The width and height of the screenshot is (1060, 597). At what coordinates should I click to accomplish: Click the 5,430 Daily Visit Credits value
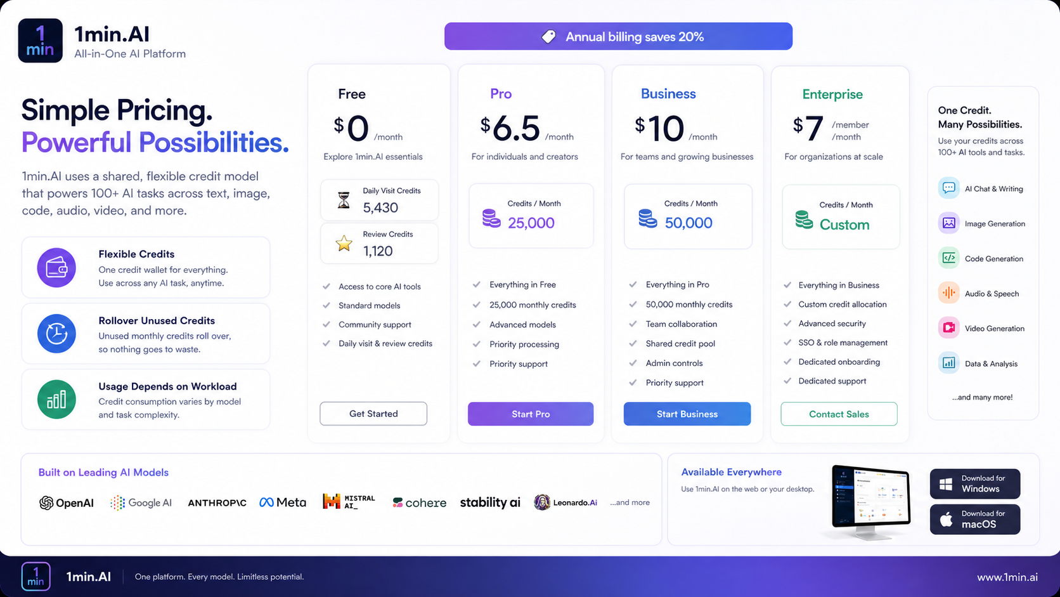[x=380, y=207]
